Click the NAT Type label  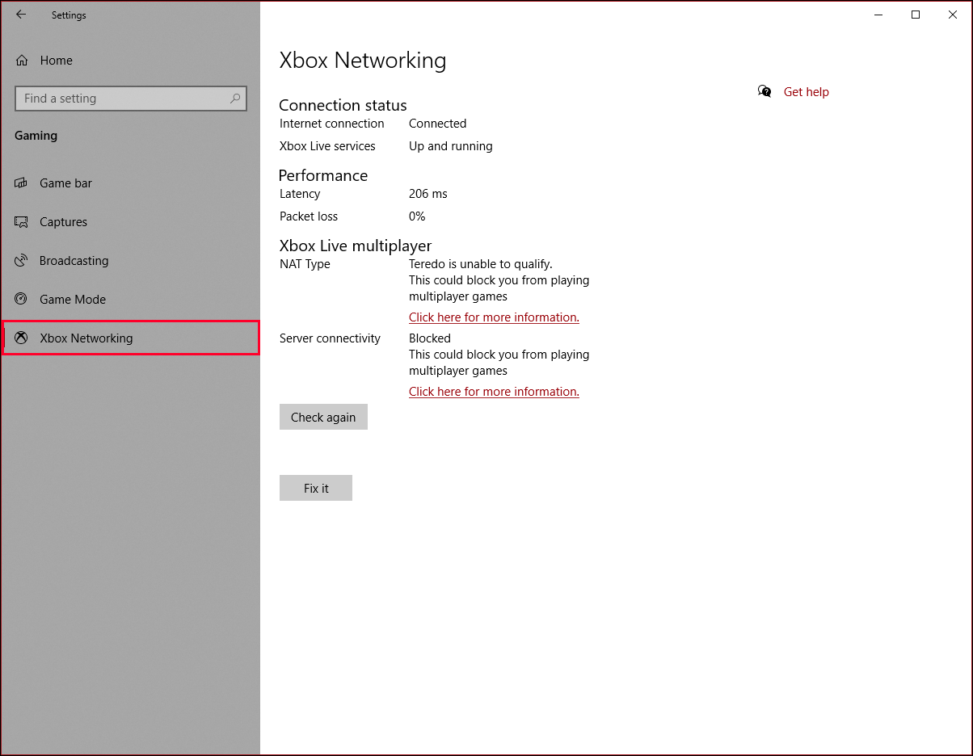pos(305,264)
